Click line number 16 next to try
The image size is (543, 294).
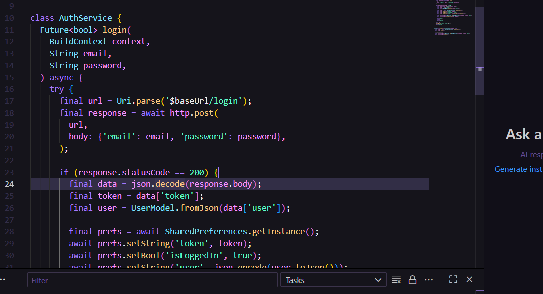tap(10, 89)
